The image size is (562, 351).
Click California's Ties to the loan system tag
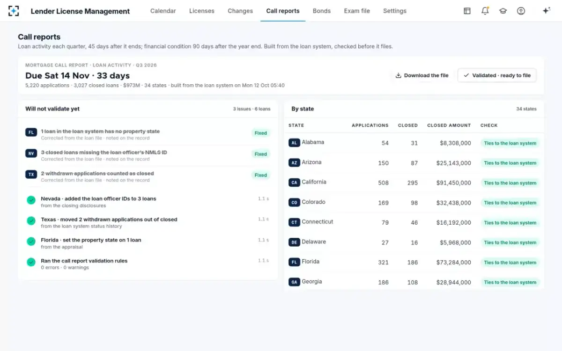pyautogui.click(x=510, y=183)
